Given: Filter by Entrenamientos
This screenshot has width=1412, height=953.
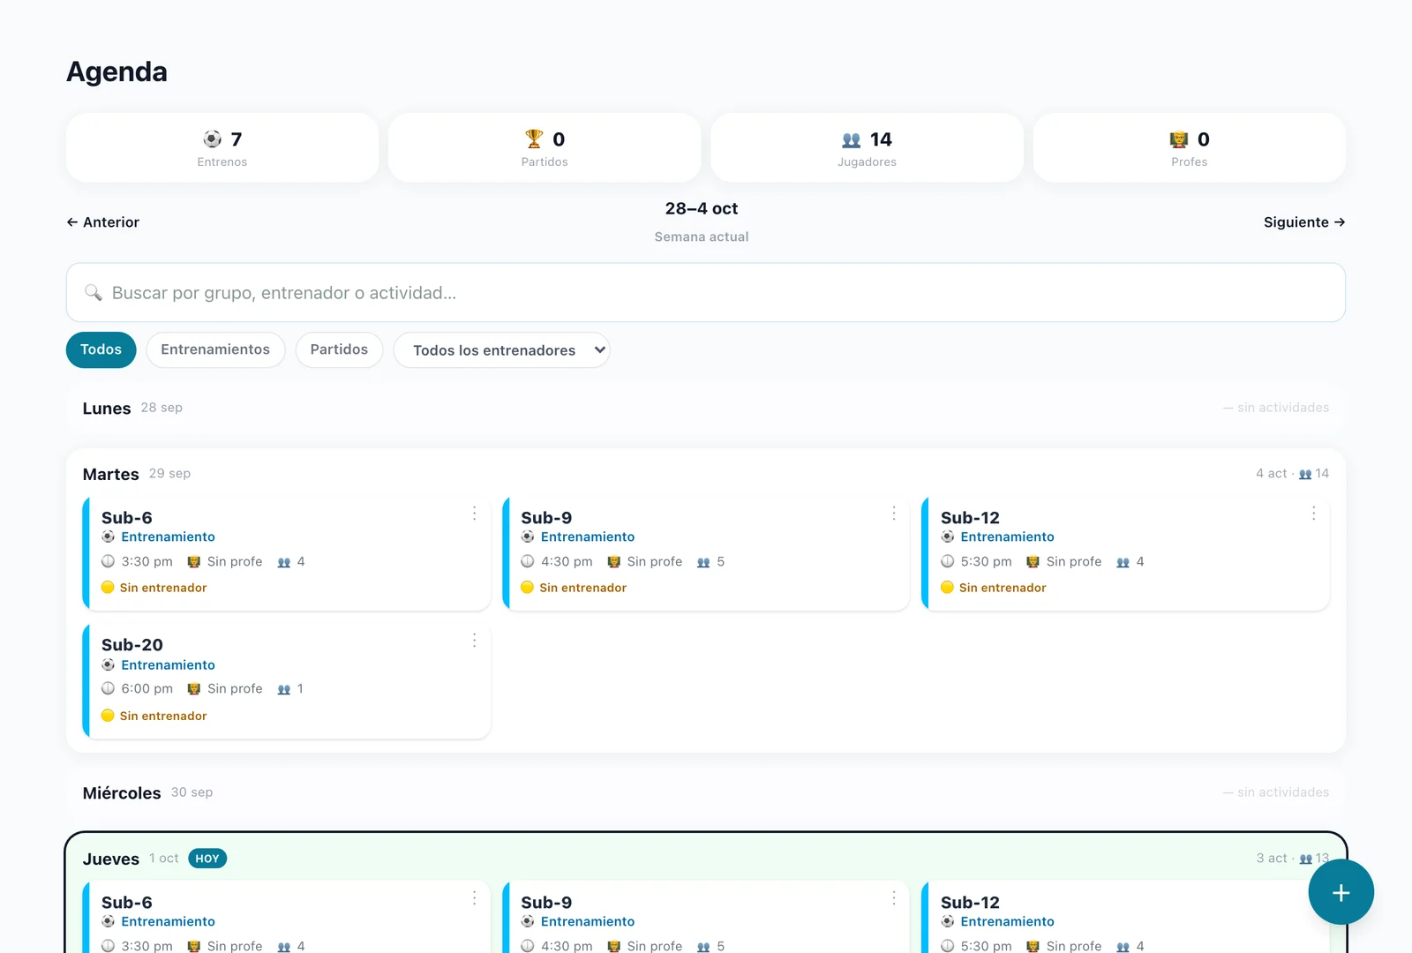Looking at the screenshot, I should point(215,349).
